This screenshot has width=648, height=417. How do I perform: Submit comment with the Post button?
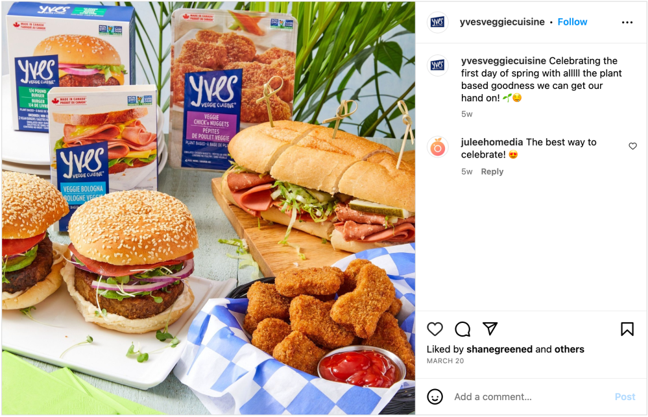tap(625, 397)
